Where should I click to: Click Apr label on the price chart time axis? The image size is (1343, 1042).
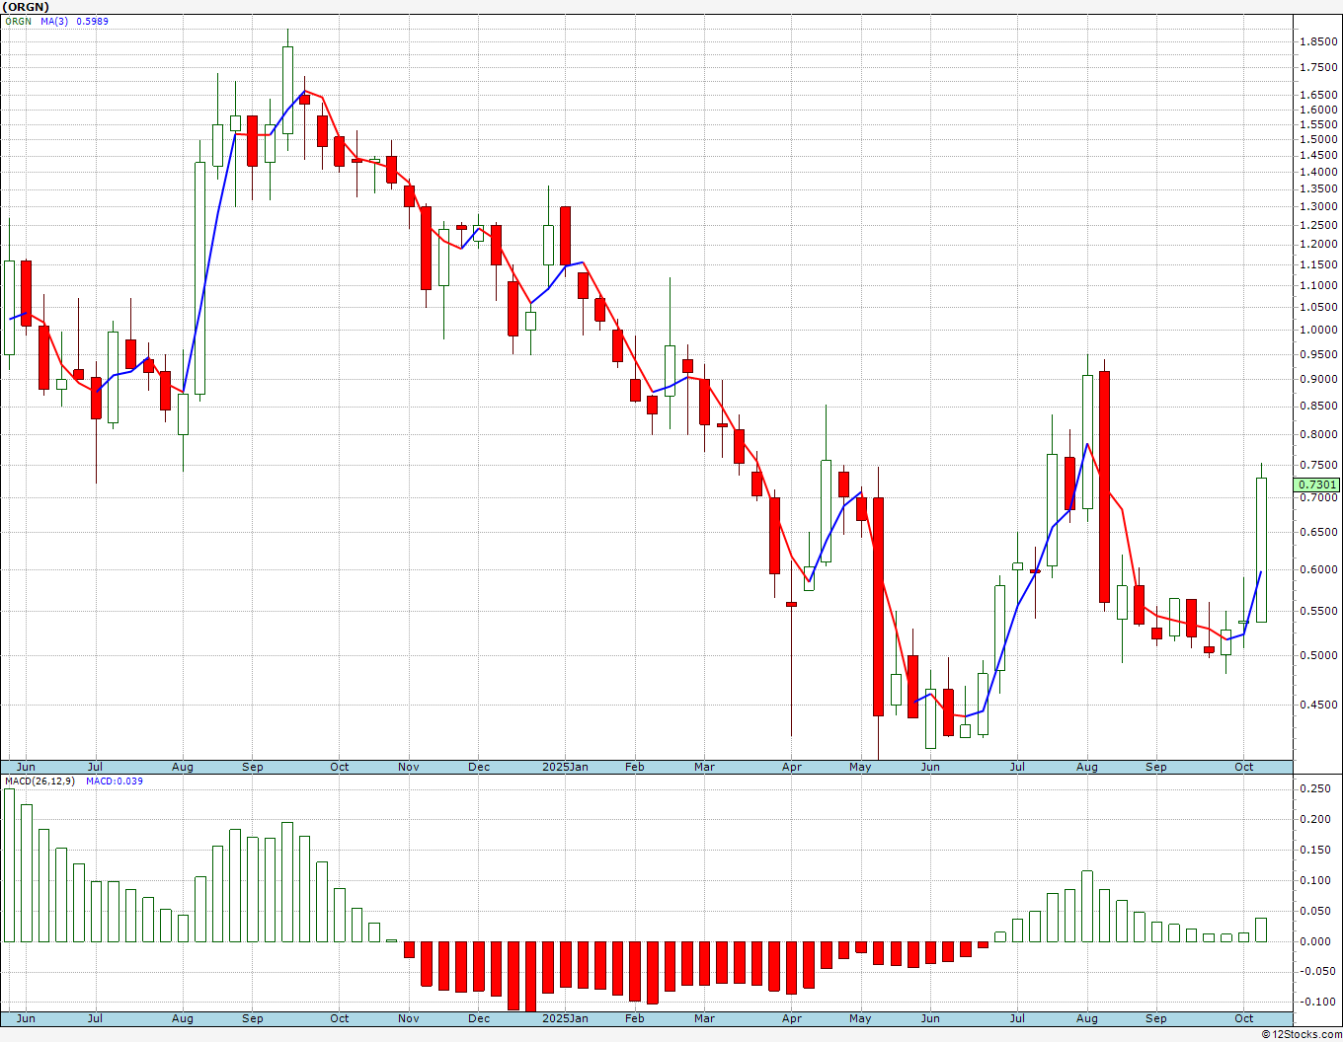(x=792, y=767)
